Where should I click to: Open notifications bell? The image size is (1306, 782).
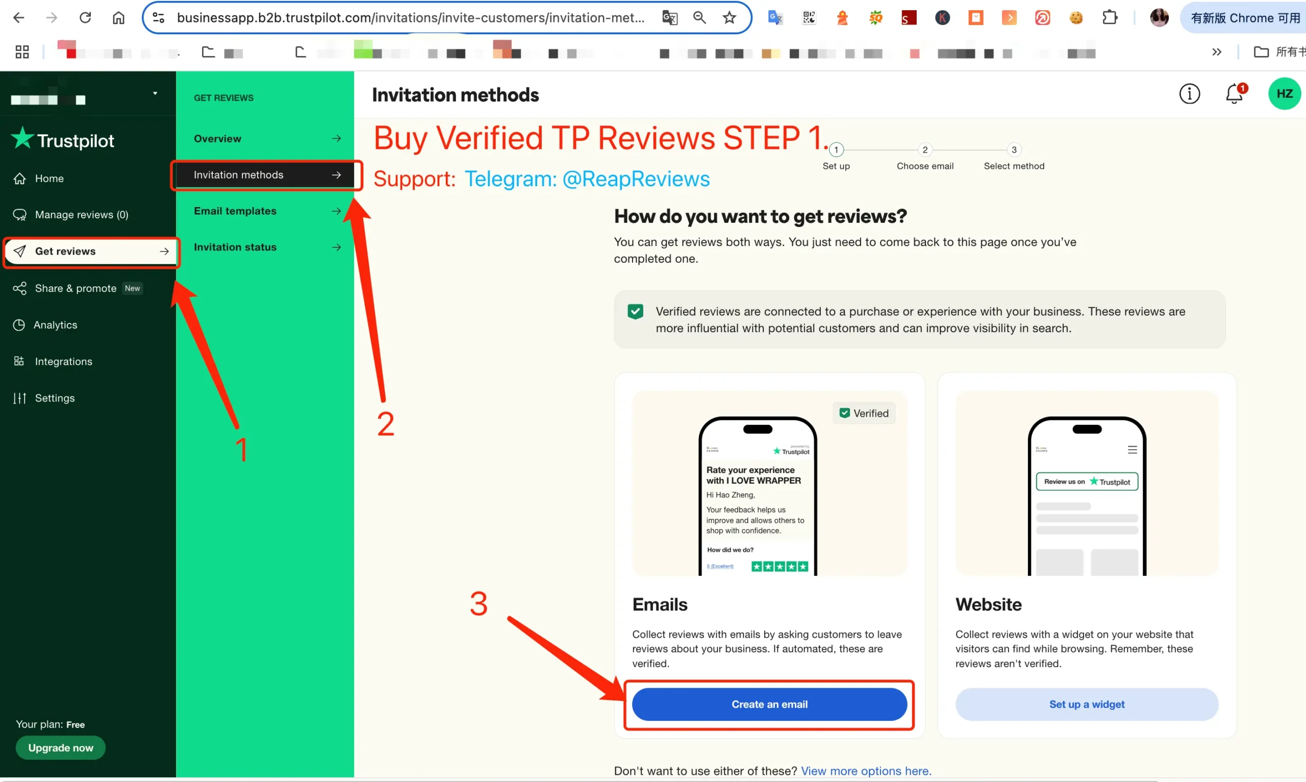[x=1234, y=94]
